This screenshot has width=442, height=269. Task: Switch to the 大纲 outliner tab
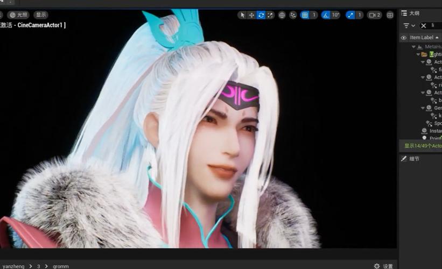(x=410, y=13)
